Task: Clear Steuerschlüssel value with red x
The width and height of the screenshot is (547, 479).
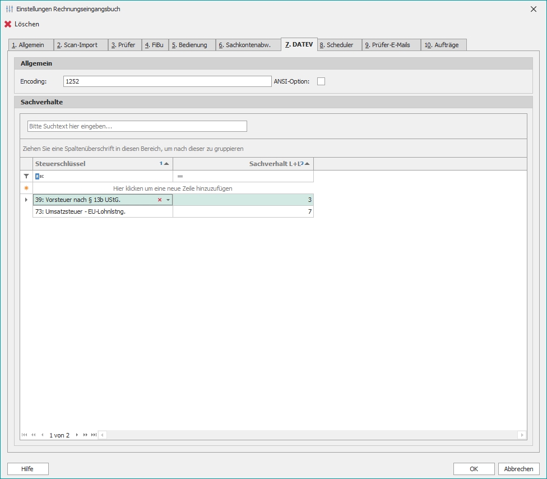Action: [x=160, y=200]
